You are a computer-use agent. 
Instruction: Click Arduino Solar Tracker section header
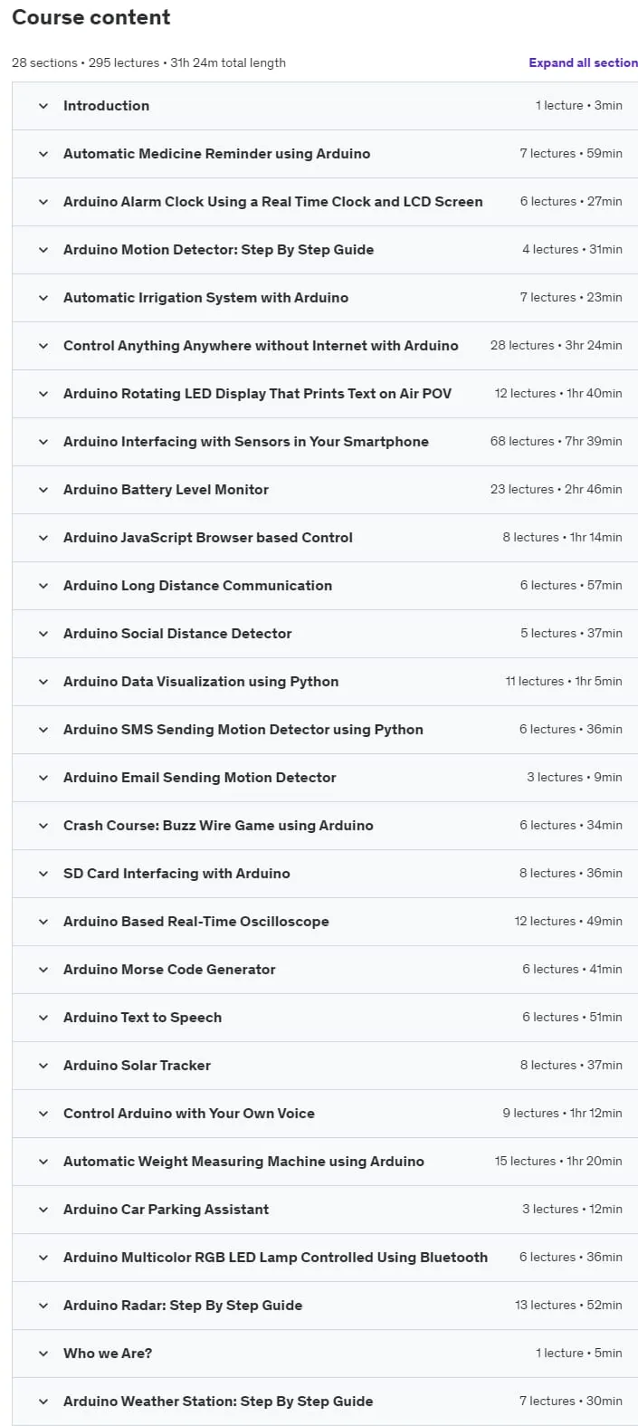[325, 1066]
